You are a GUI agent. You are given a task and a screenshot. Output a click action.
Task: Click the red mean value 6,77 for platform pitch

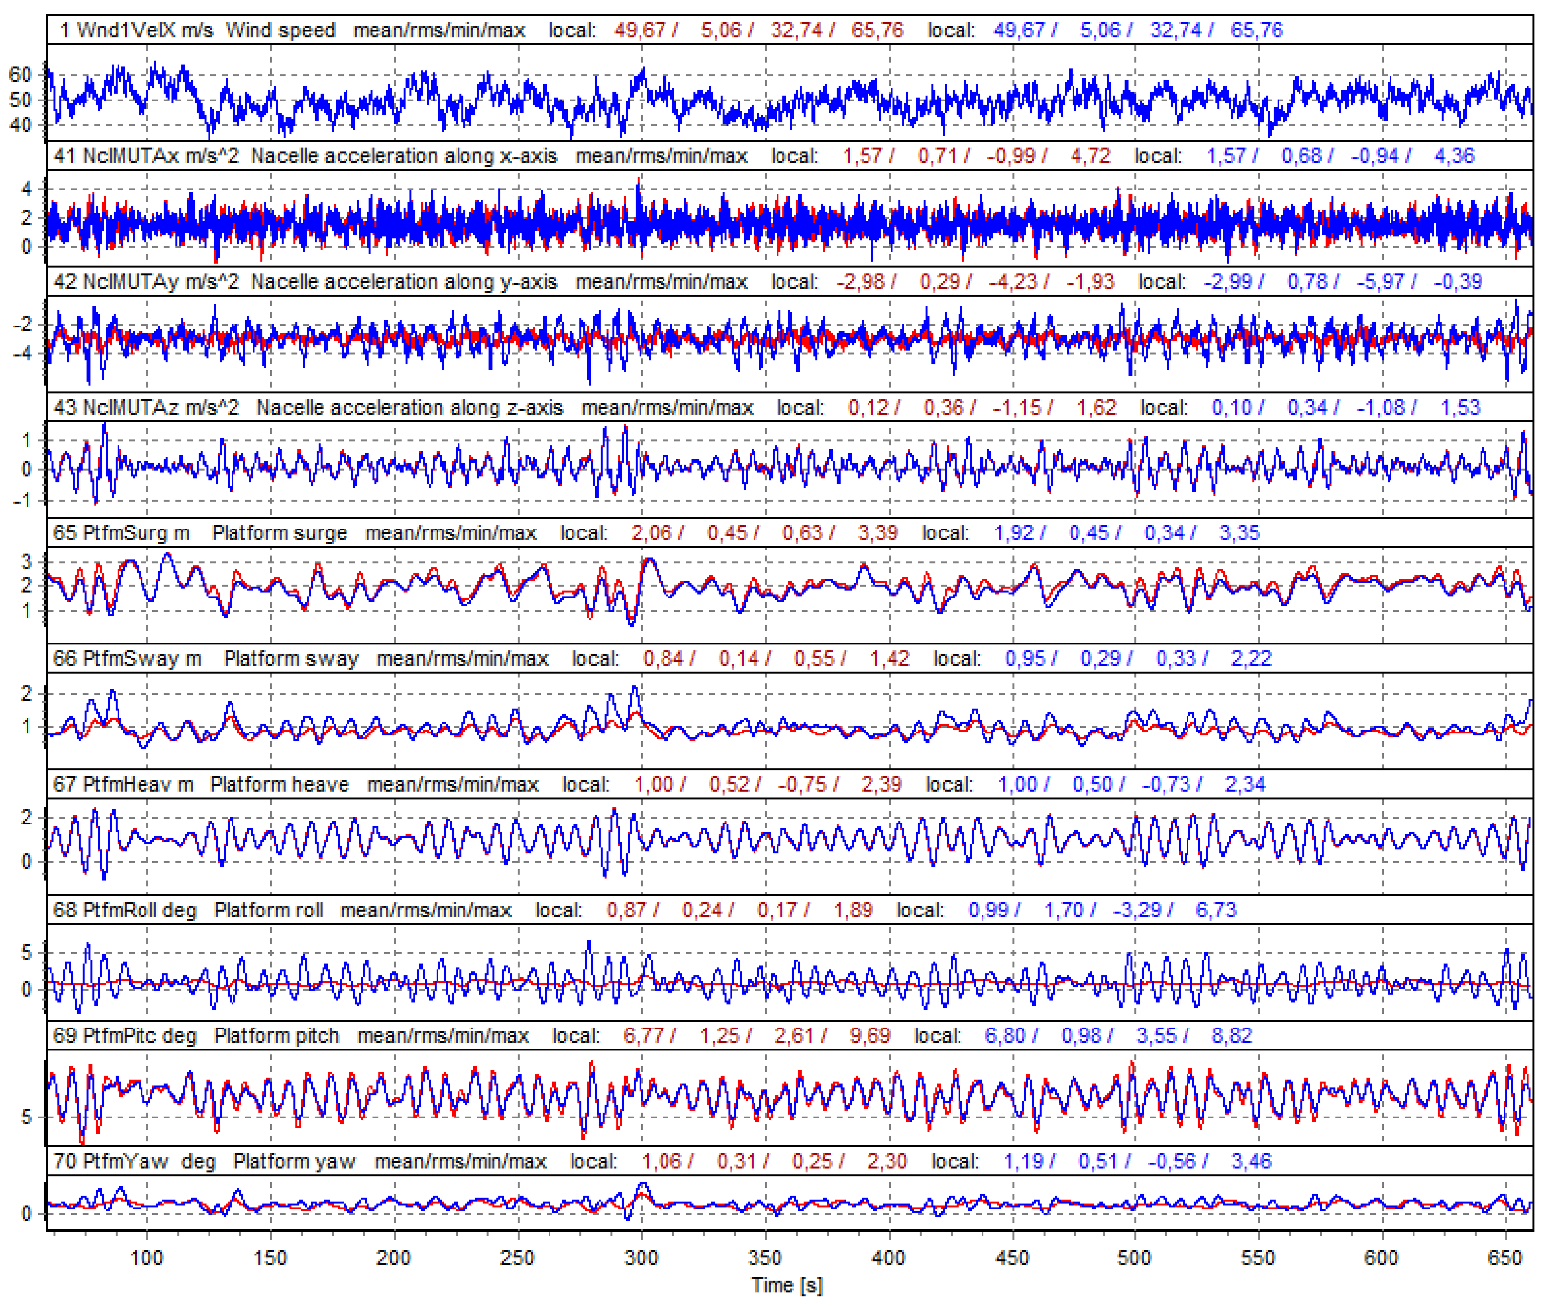coord(644,1036)
